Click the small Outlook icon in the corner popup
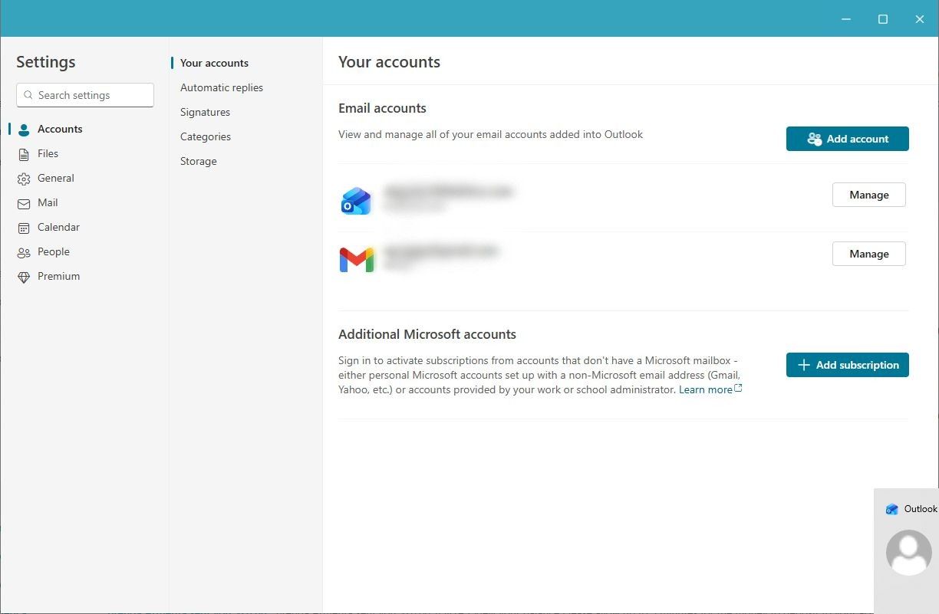This screenshot has width=939, height=614. tap(891, 509)
